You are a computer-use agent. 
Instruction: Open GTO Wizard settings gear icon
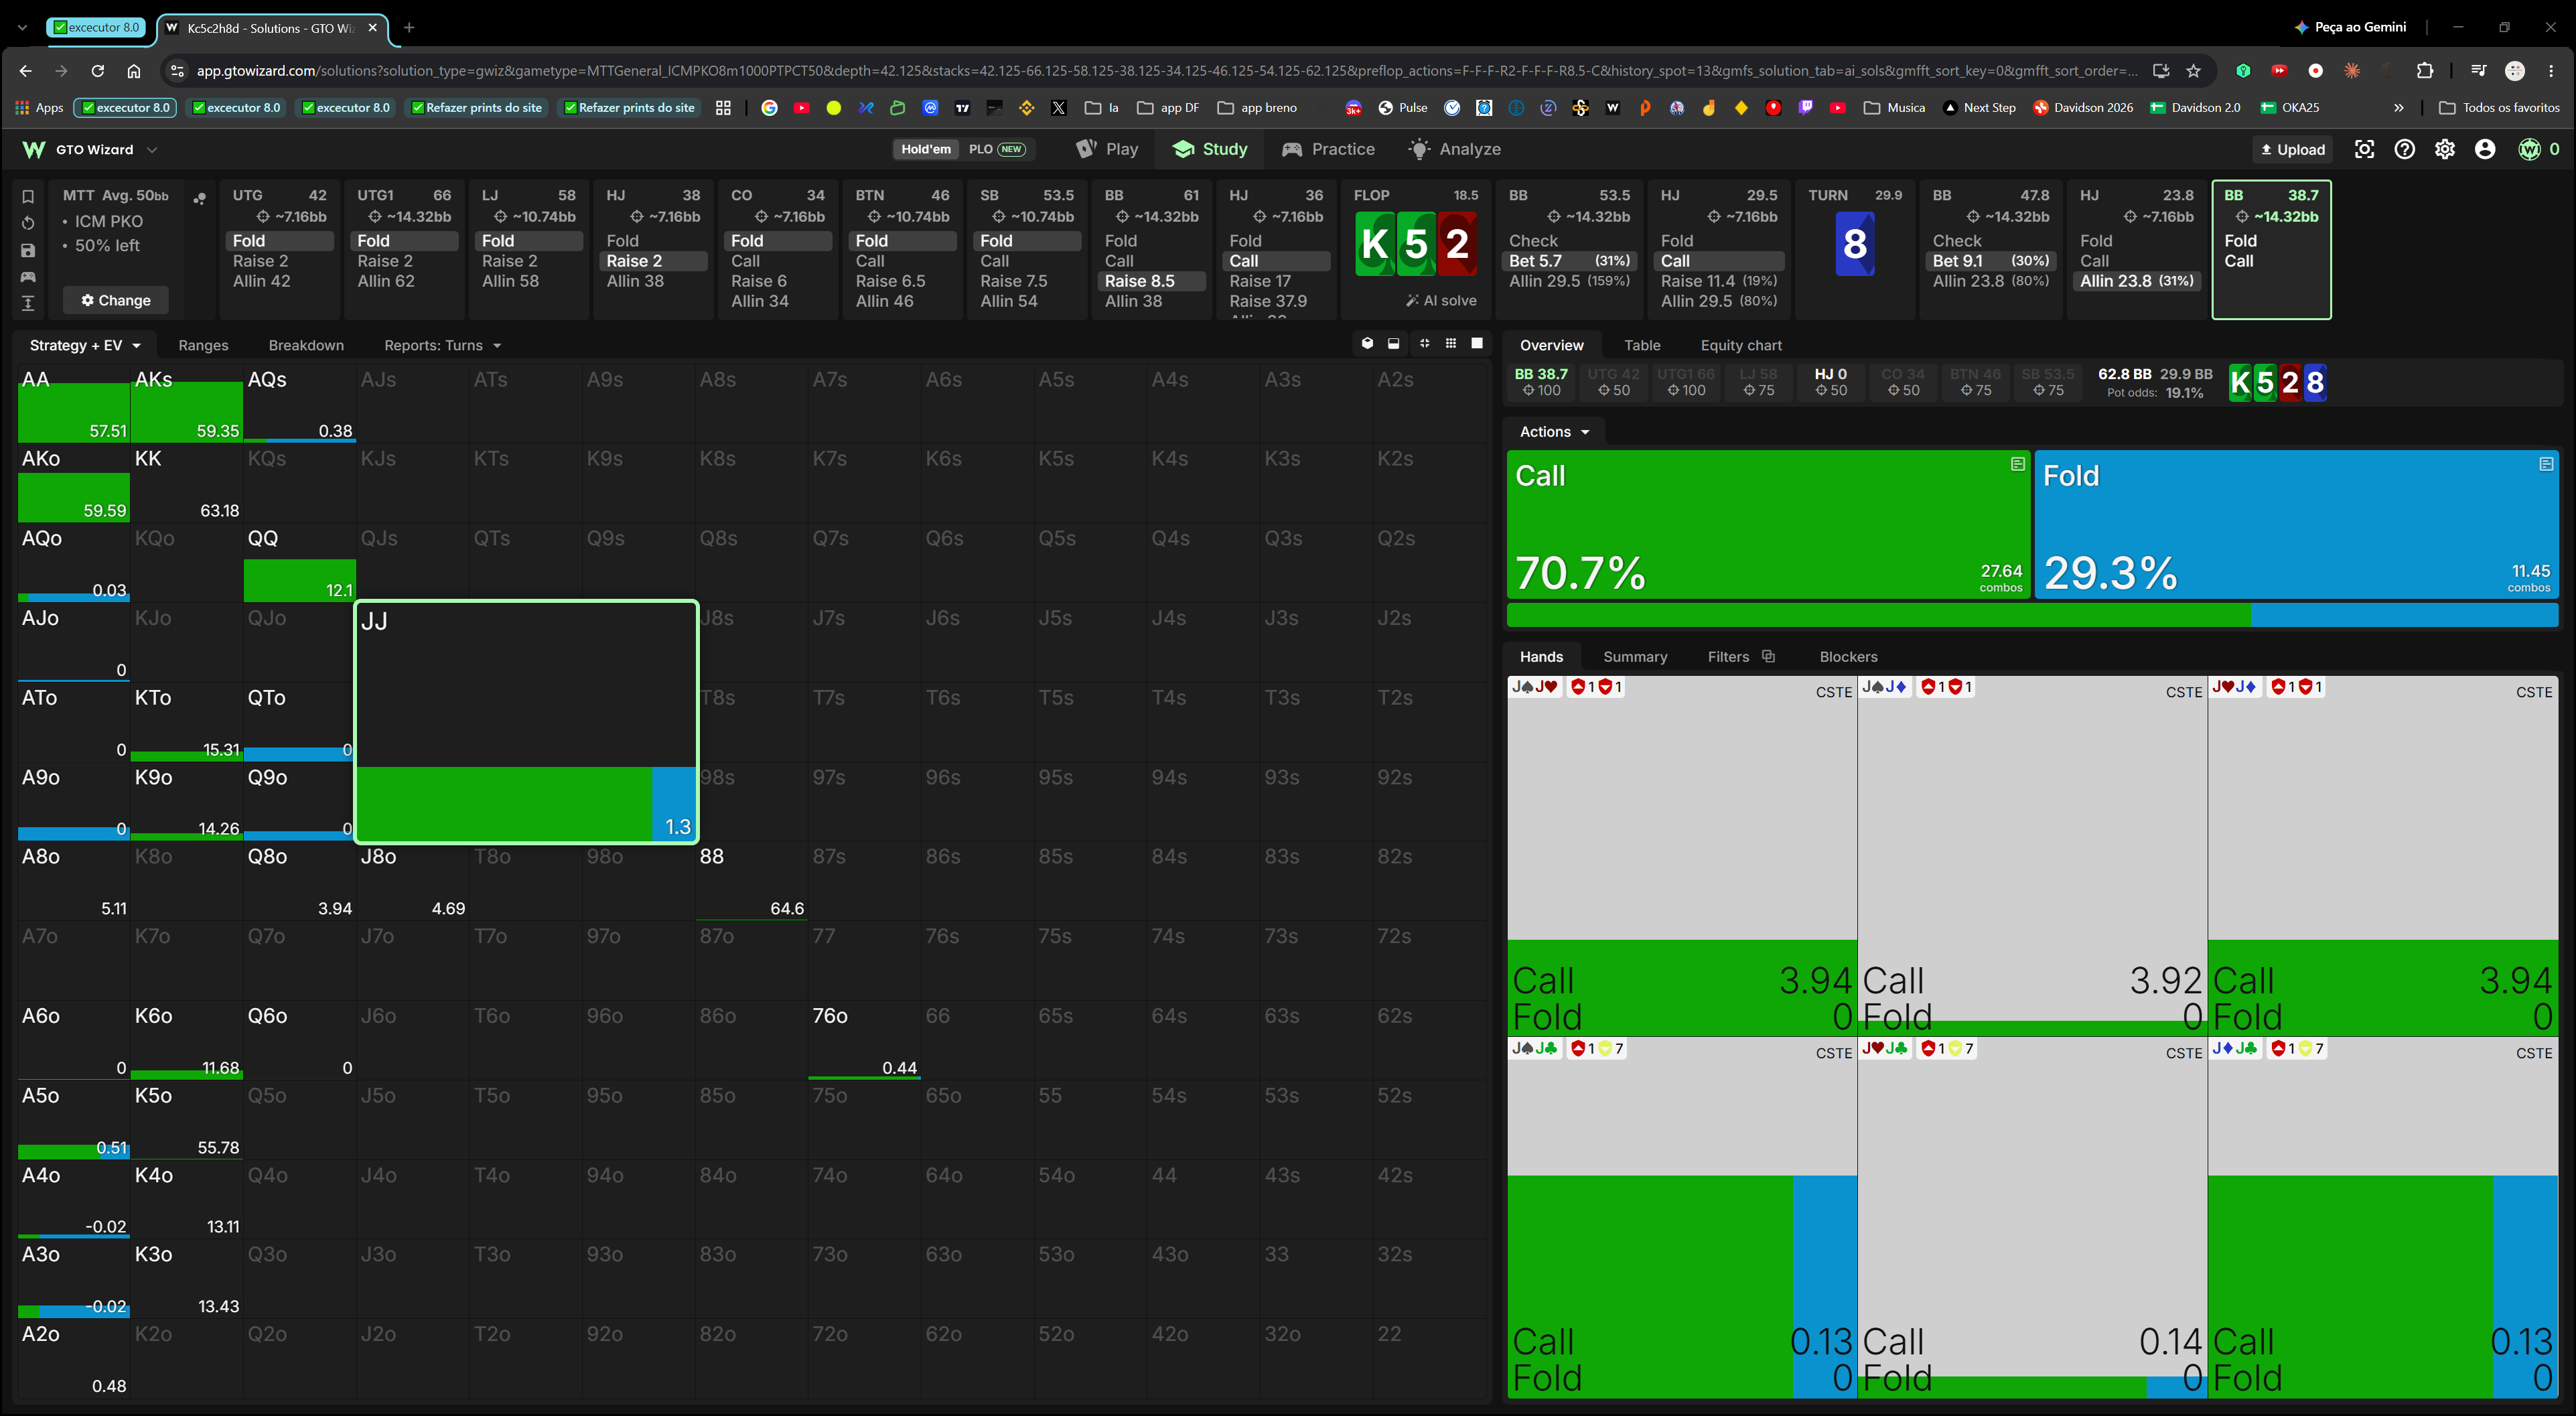2444,149
